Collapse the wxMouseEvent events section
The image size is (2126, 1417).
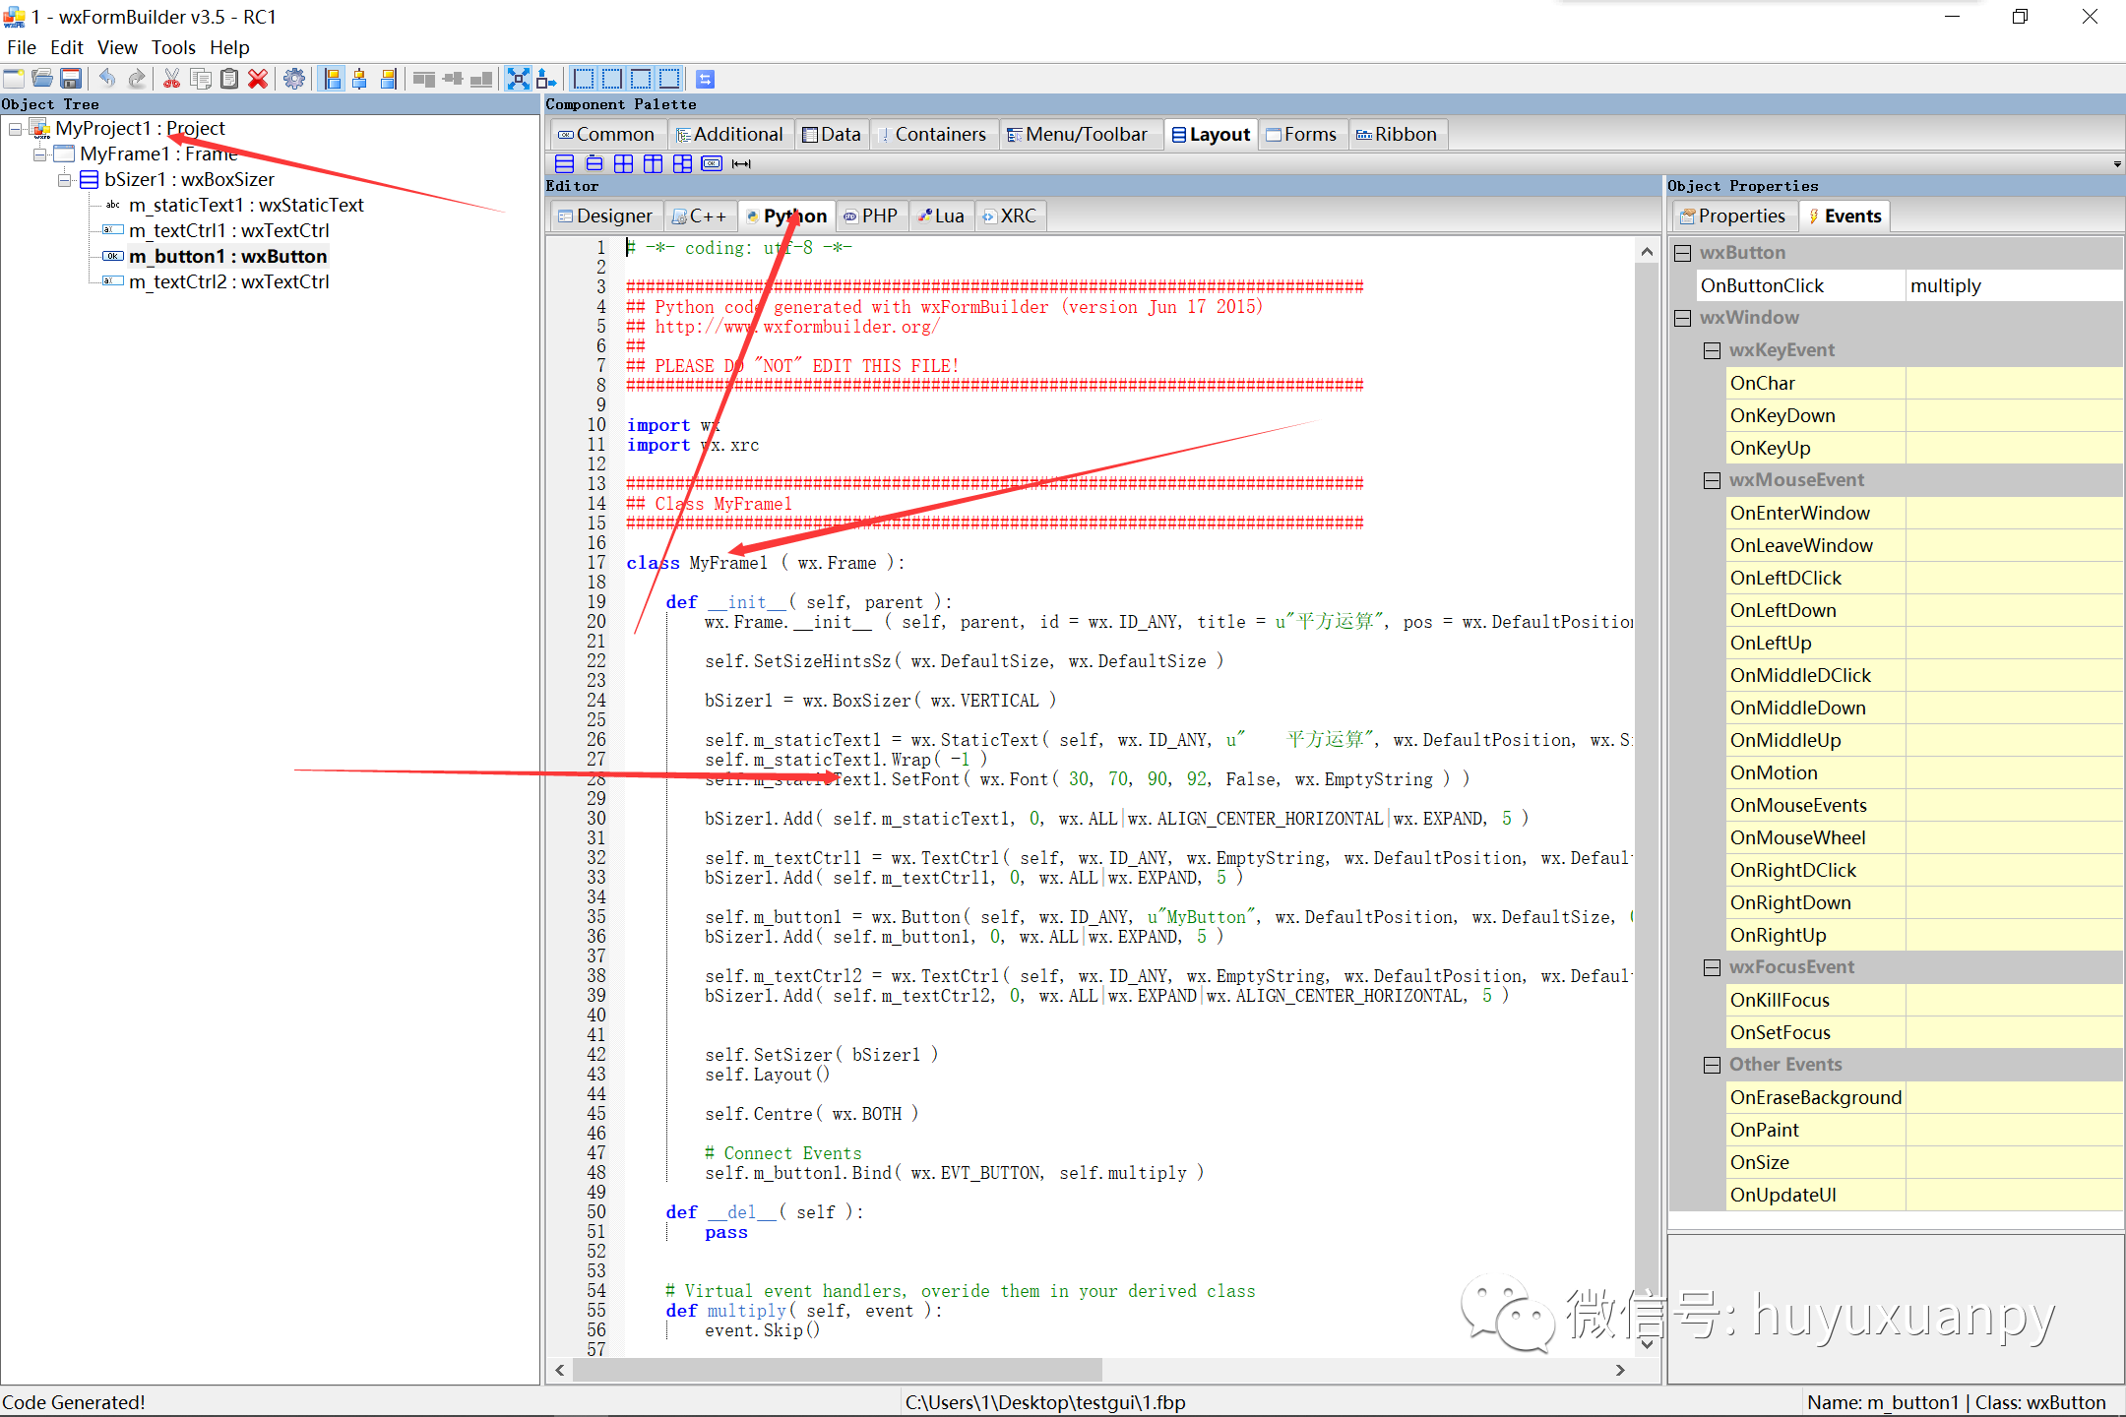click(1713, 479)
